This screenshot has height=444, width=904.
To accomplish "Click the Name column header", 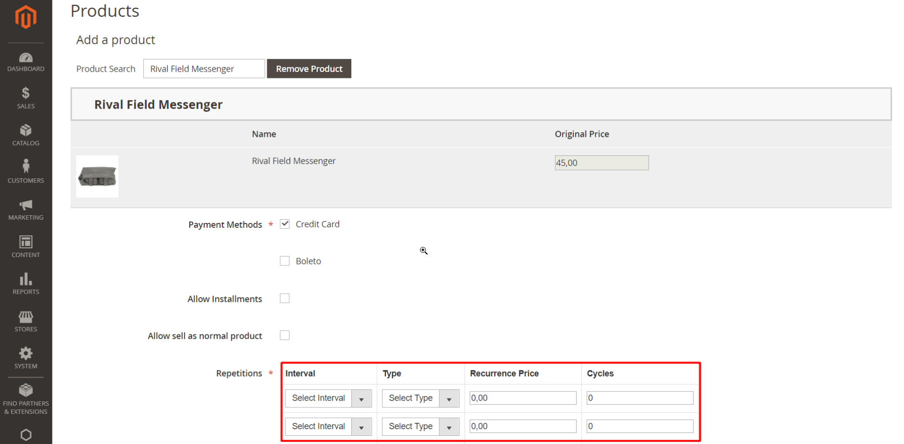I will click(264, 134).
